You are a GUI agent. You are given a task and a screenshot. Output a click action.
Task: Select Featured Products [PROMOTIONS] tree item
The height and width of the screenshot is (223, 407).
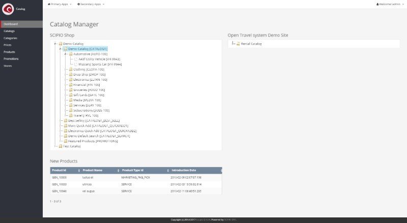(x=93, y=141)
